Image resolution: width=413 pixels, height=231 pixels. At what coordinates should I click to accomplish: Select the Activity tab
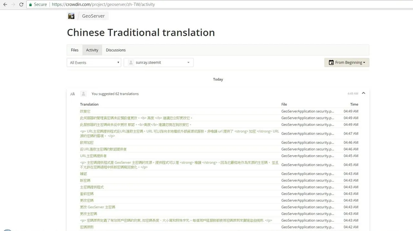pyautogui.click(x=92, y=50)
